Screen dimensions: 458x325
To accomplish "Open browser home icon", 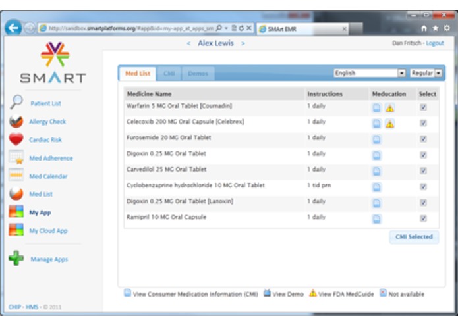I will pos(424,28).
